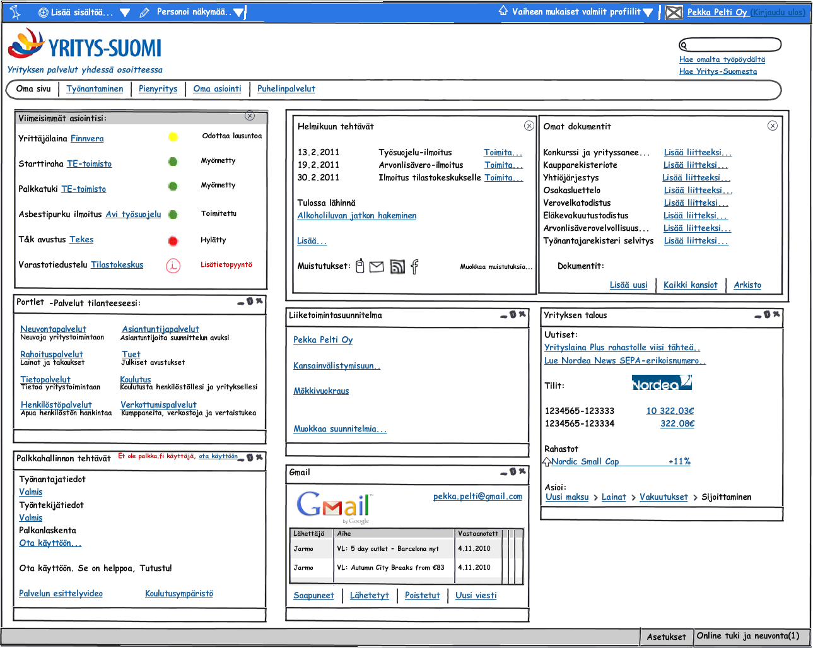Image resolution: width=813 pixels, height=648 pixels.
Task: Close the Gmail panel
Action: tap(522, 471)
